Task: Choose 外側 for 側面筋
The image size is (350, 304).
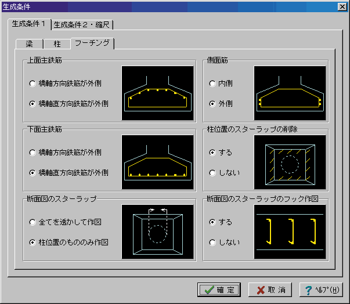Action: click(212, 104)
